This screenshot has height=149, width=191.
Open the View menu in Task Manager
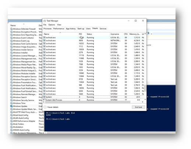coord(59,25)
